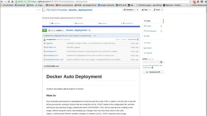Go to browser home page icon
This screenshot has width=207, height=116.
[12, 2]
